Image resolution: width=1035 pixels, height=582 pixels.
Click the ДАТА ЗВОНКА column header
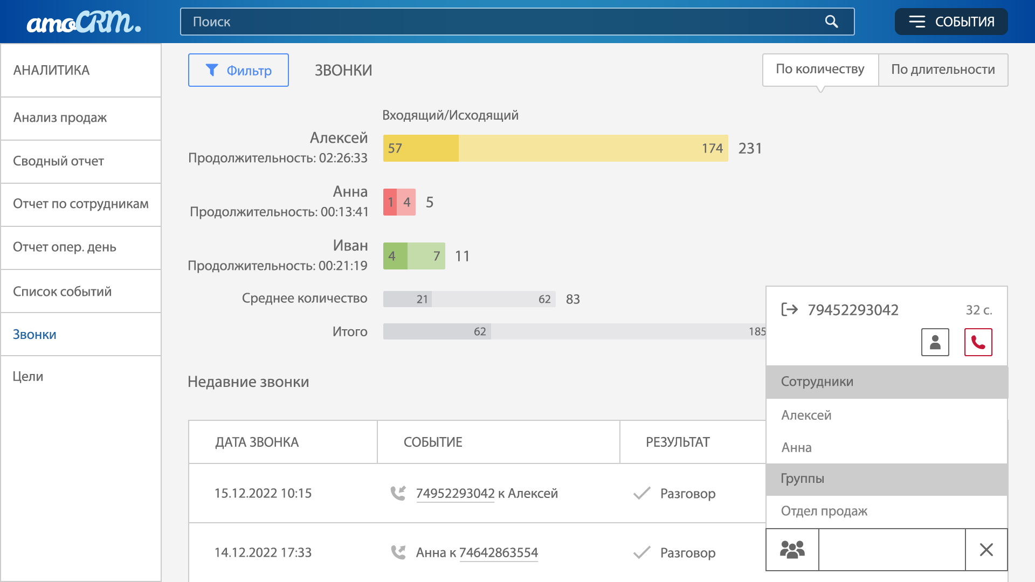[283, 442]
